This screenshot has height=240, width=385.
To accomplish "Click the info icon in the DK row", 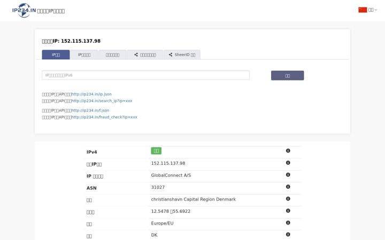I will (x=288, y=234).
